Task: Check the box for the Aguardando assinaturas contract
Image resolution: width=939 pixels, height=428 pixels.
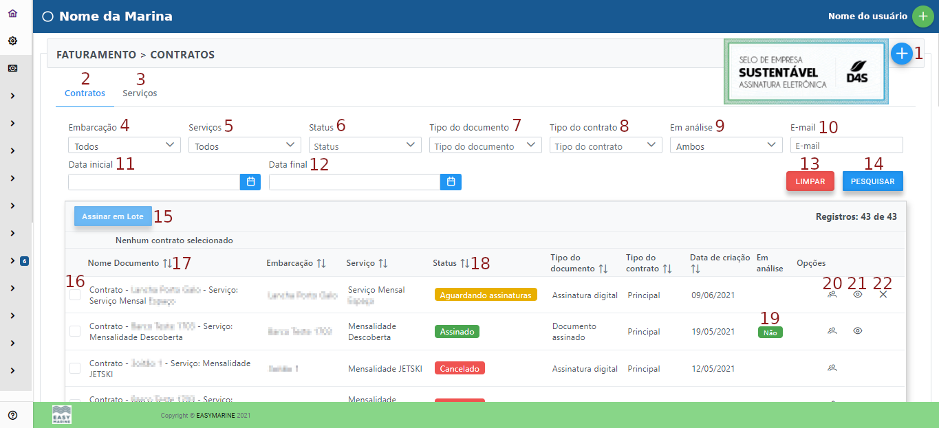Action: 75,295
